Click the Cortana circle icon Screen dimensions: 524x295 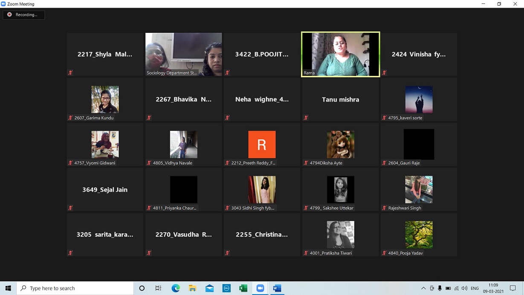coord(142,288)
